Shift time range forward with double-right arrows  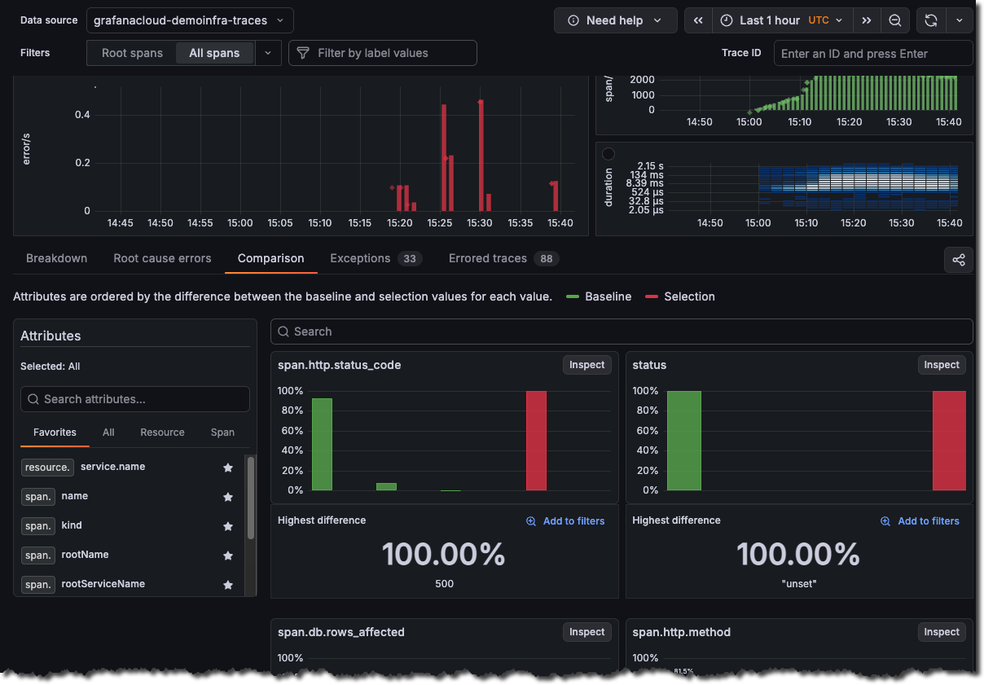867,20
